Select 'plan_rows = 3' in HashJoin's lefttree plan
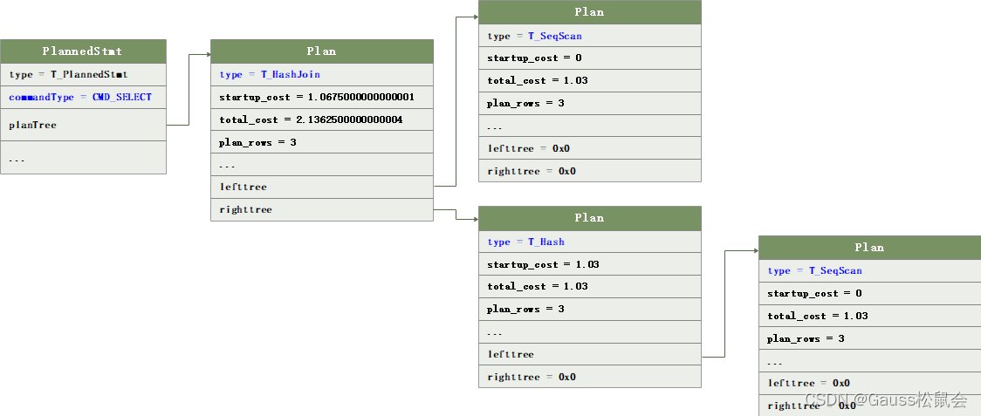981x416 pixels. click(589, 103)
